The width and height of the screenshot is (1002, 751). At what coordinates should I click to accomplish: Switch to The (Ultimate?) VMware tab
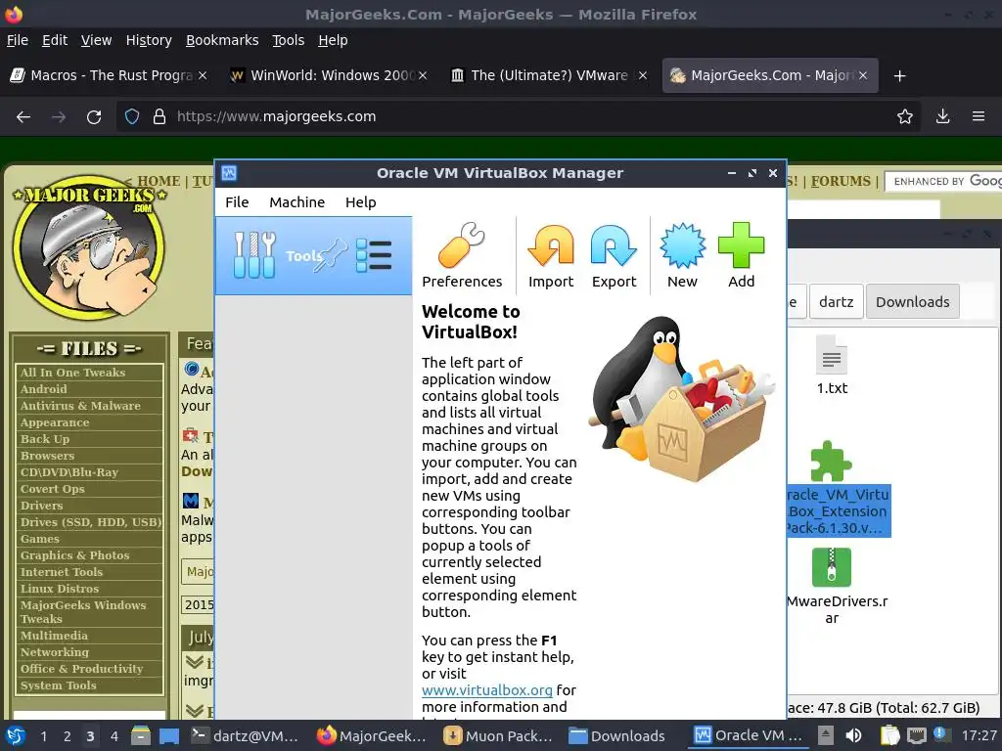coord(548,75)
